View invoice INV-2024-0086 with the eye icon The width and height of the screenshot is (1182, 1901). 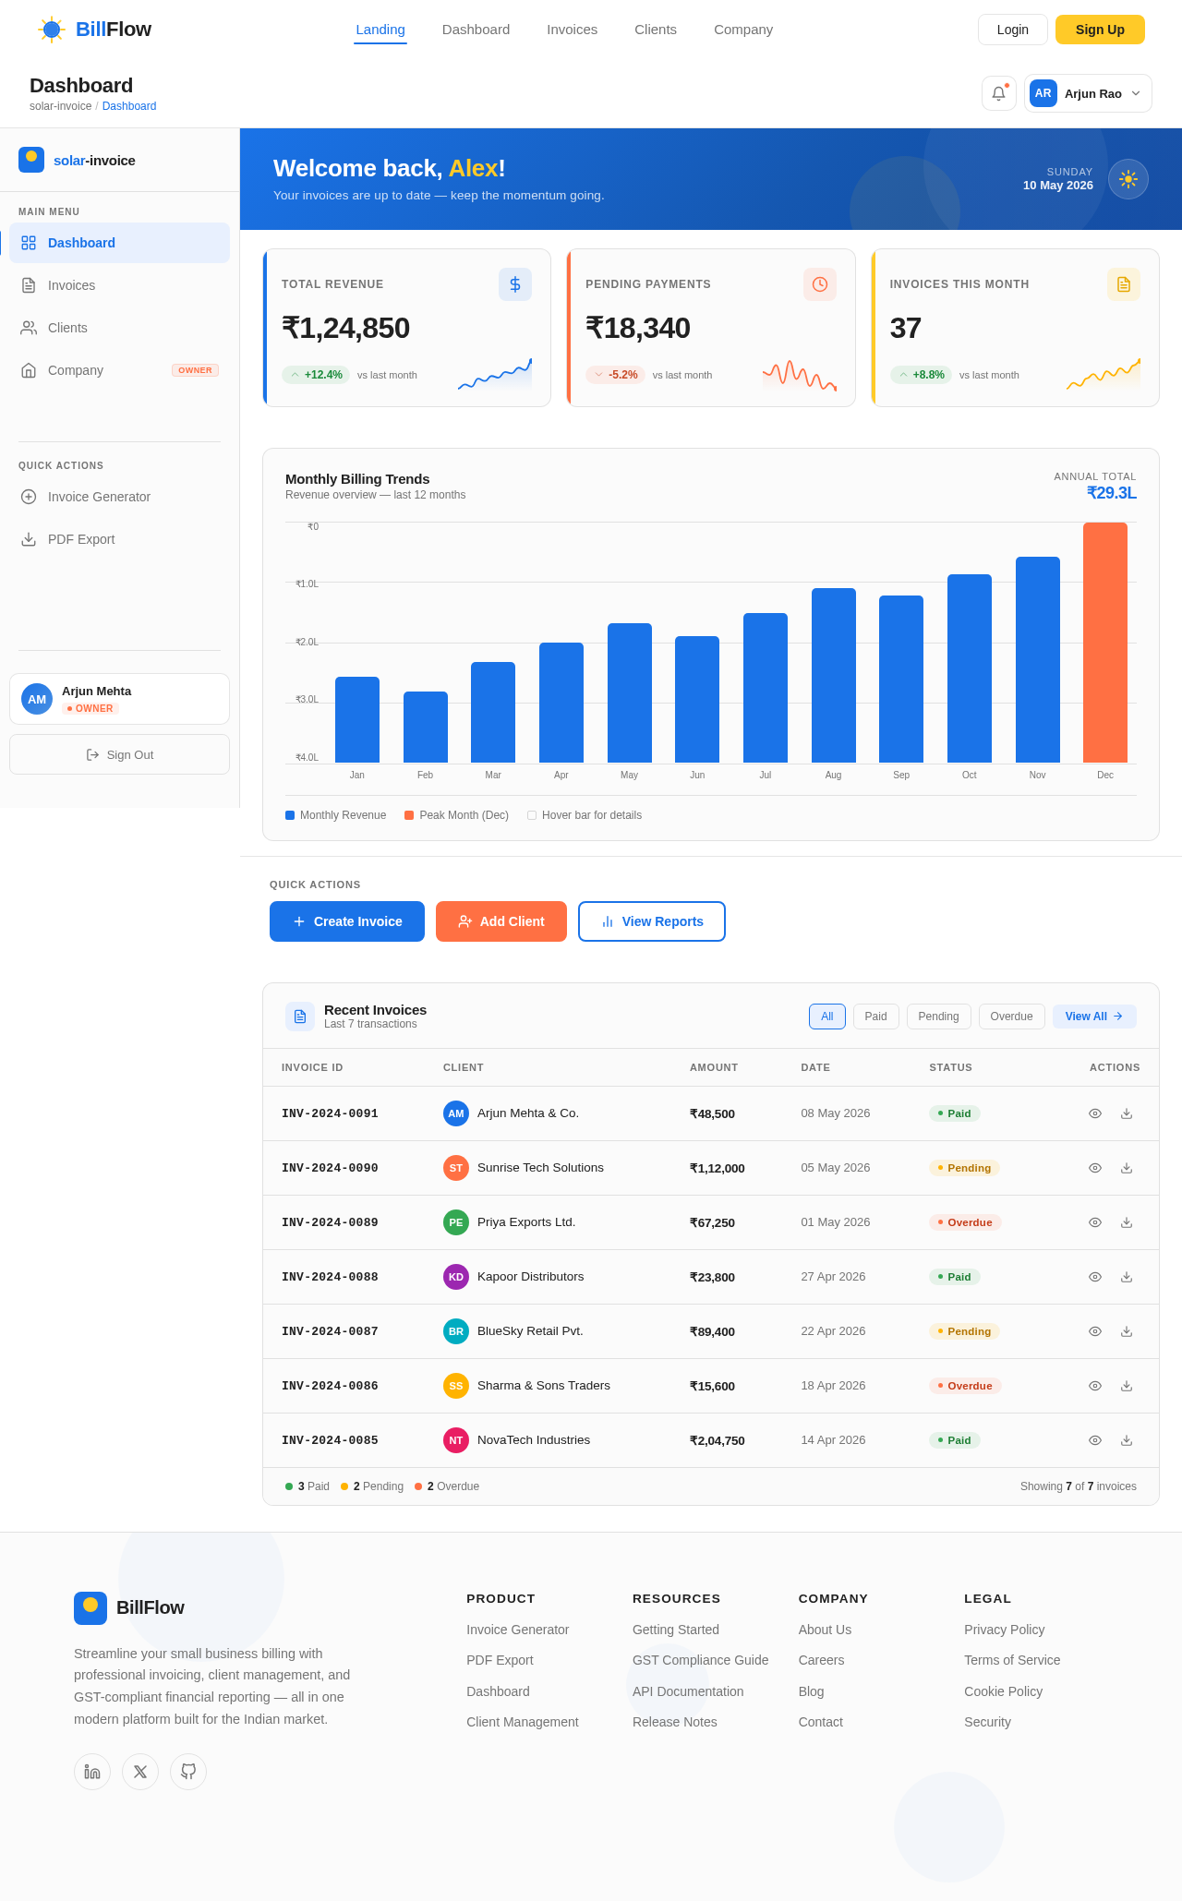click(x=1095, y=1386)
